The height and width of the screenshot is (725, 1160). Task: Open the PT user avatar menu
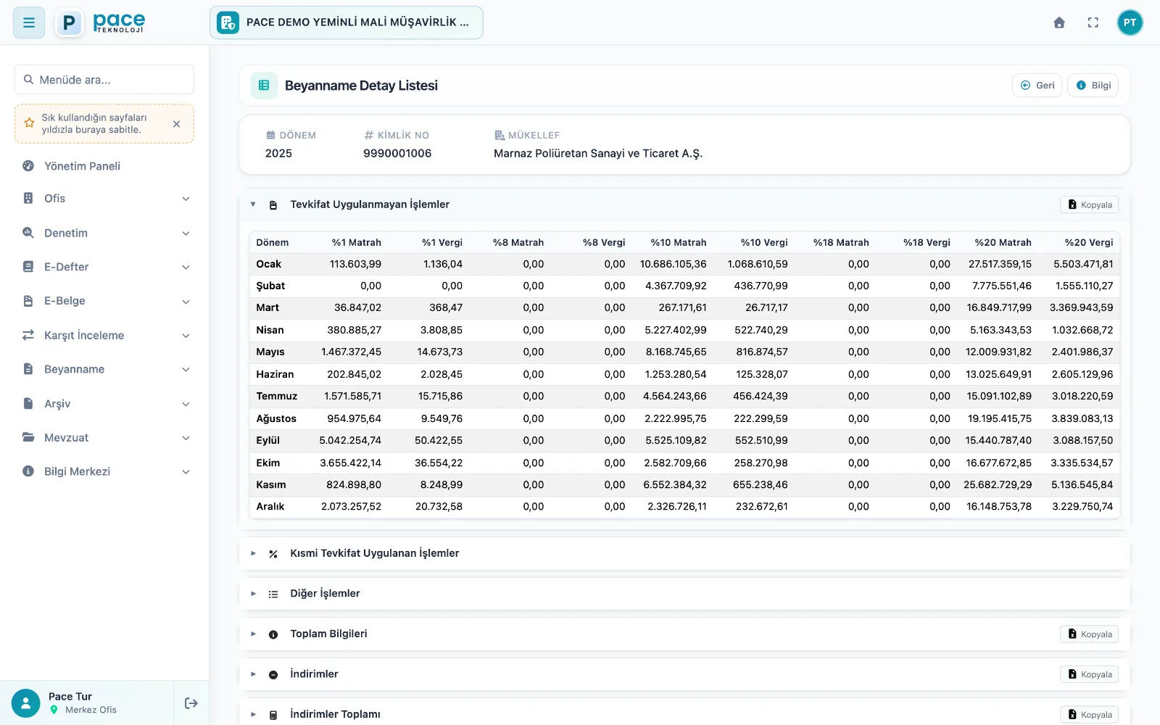click(x=1130, y=22)
